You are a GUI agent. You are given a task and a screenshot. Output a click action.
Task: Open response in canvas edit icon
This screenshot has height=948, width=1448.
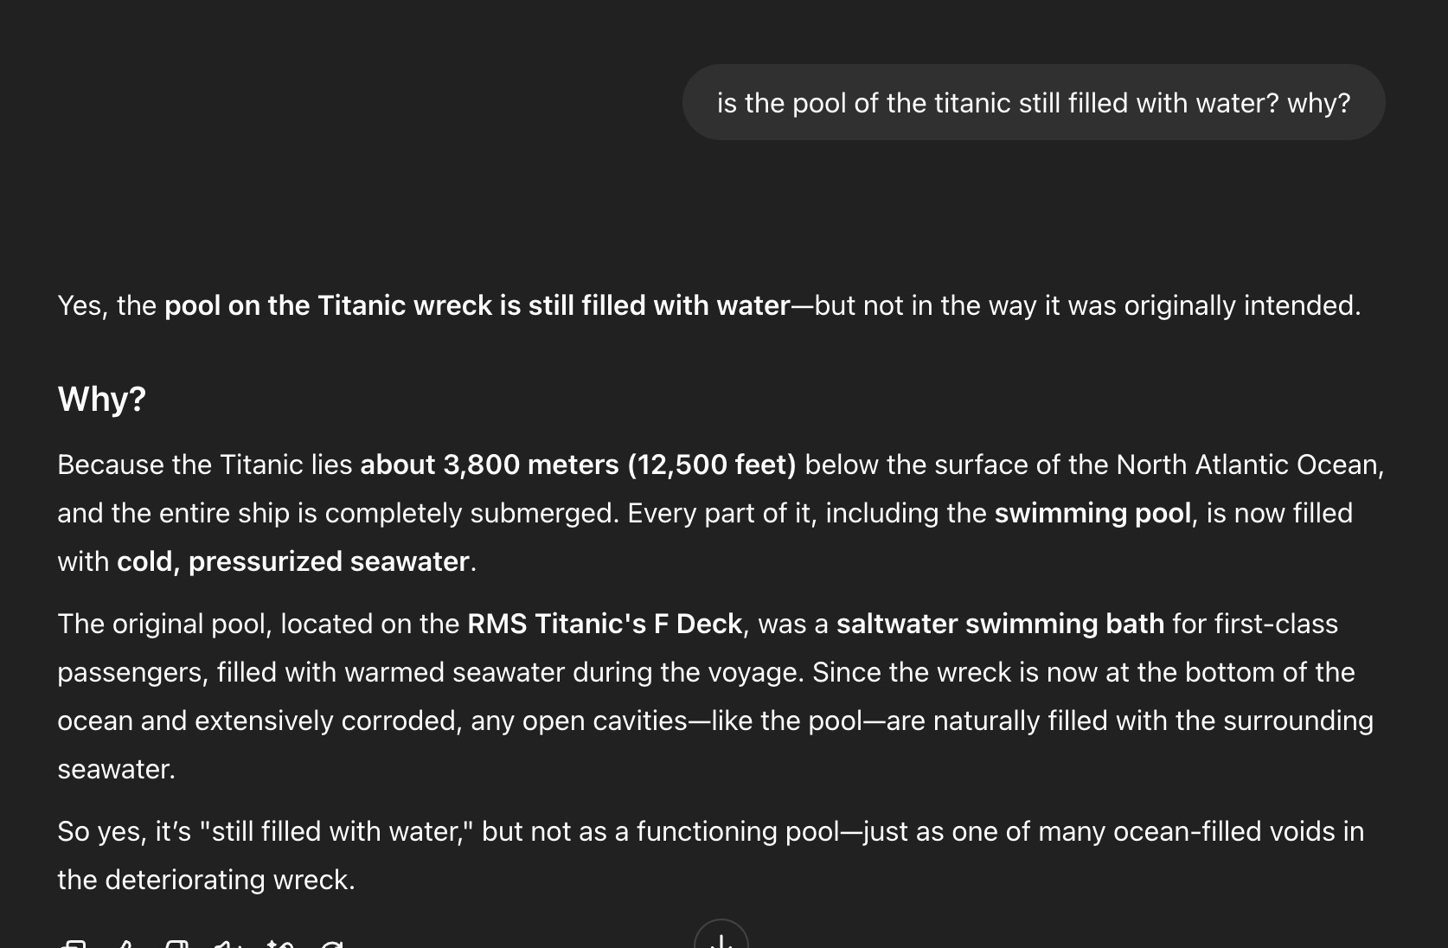point(280,945)
